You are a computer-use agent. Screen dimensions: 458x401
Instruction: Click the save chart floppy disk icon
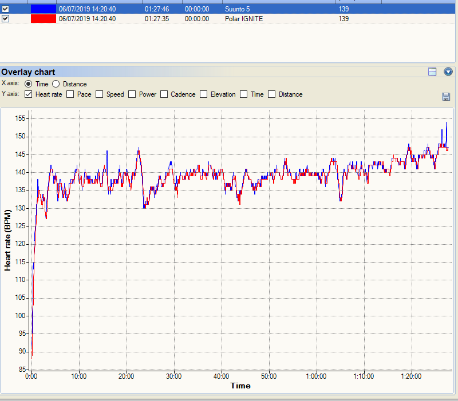446,97
